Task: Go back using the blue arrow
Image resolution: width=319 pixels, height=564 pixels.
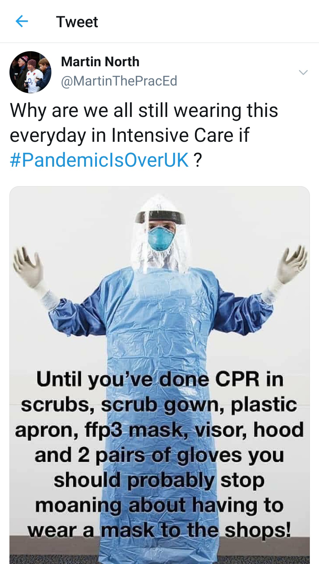Action: point(22,21)
